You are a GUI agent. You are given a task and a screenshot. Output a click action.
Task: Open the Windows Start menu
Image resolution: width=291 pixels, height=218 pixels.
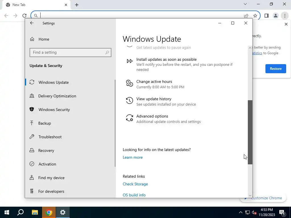click(x=7, y=212)
